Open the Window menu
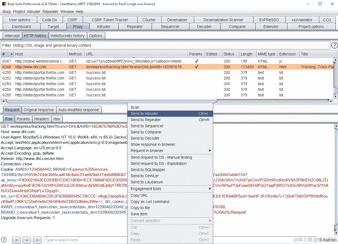The height and width of the screenshot is (244, 338). pyautogui.click(x=67, y=12)
